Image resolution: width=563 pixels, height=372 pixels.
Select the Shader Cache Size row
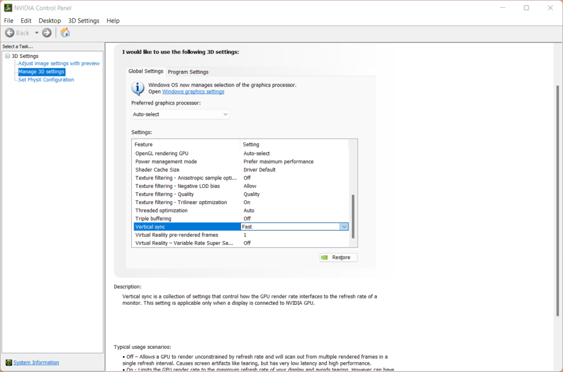(x=241, y=169)
